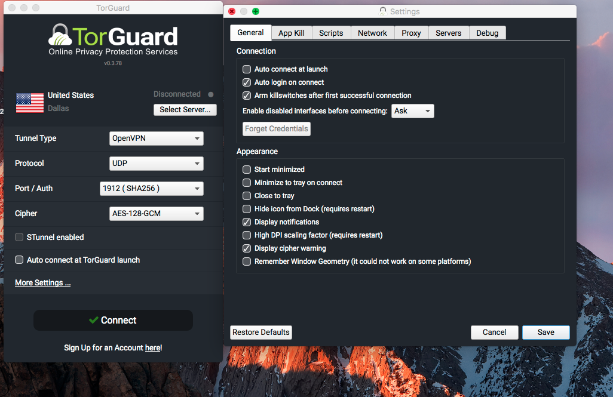
Task: Enable Minimize to tray on connect
Action: pyautogui.click(x=247, y=183)
